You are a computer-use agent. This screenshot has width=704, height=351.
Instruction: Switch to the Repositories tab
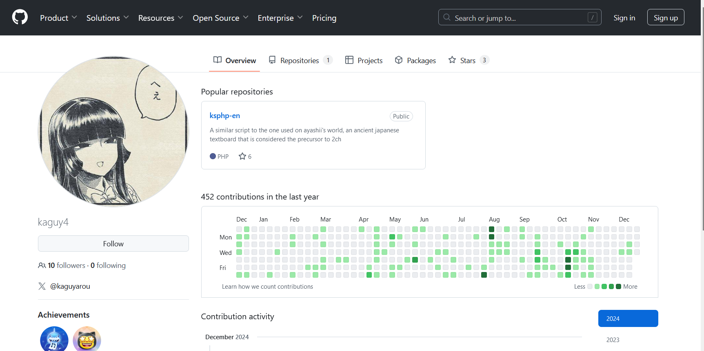click(x=300, y=60)
